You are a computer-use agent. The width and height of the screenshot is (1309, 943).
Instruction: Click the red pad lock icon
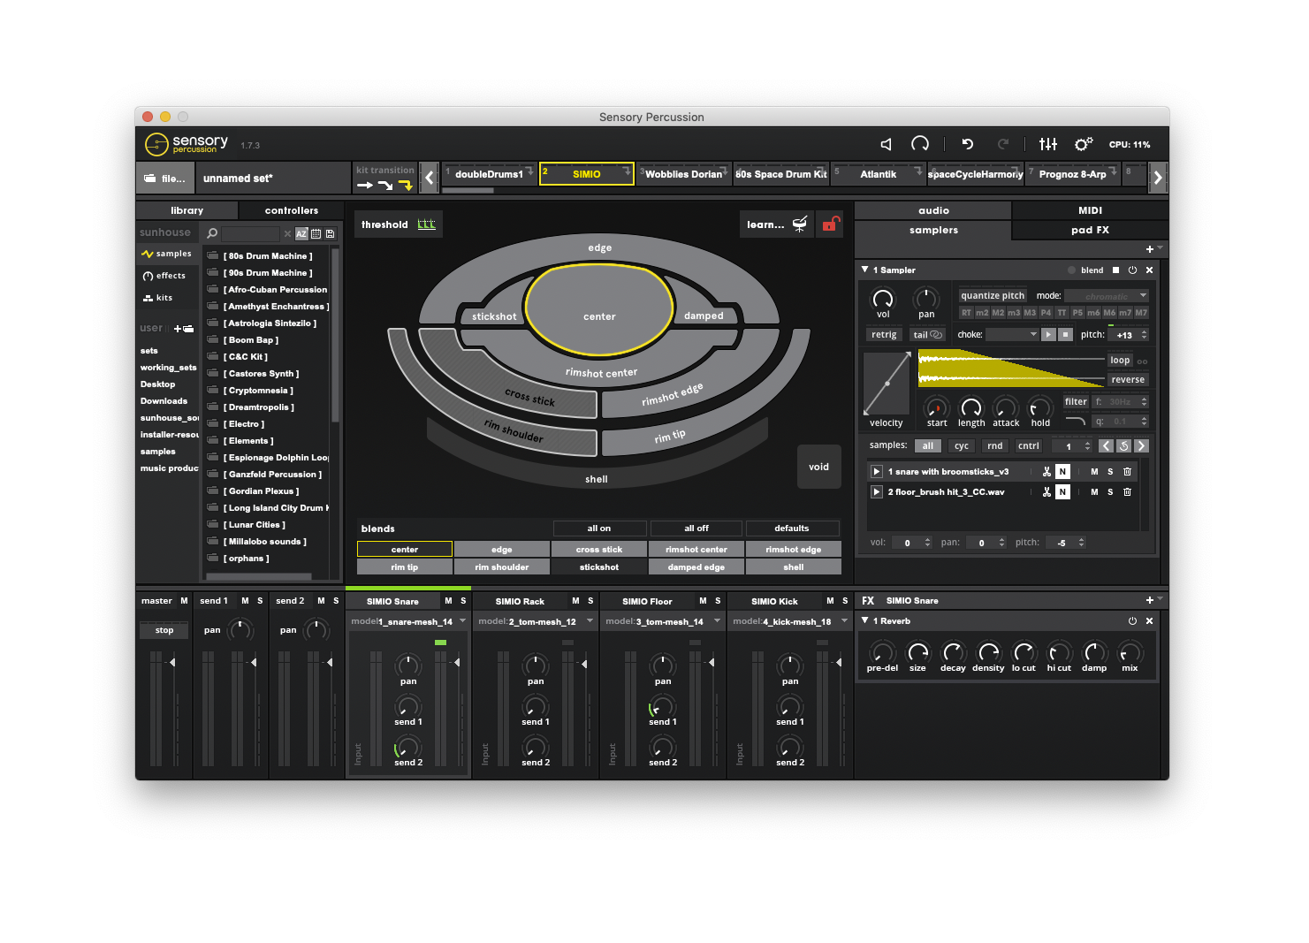tap(830, 224)
